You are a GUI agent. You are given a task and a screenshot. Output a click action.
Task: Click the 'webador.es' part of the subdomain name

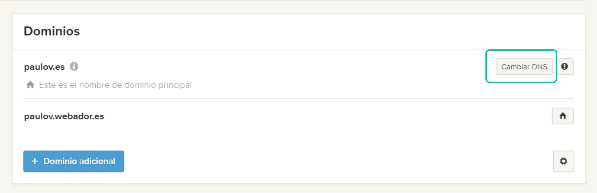pos(79,116)
